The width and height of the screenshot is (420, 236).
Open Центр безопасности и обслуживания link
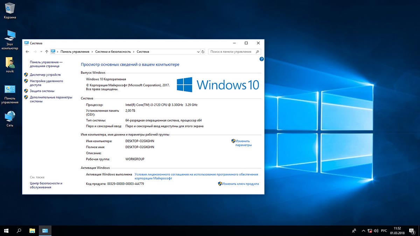tap(46, 185)
